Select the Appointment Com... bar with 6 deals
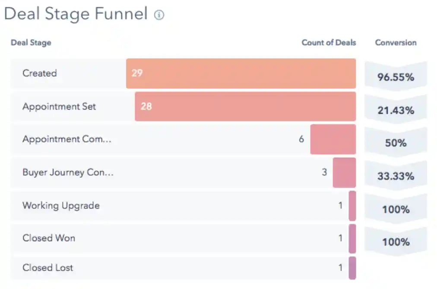The width and height of the screenshot is (437, 289). pos(332,139)
